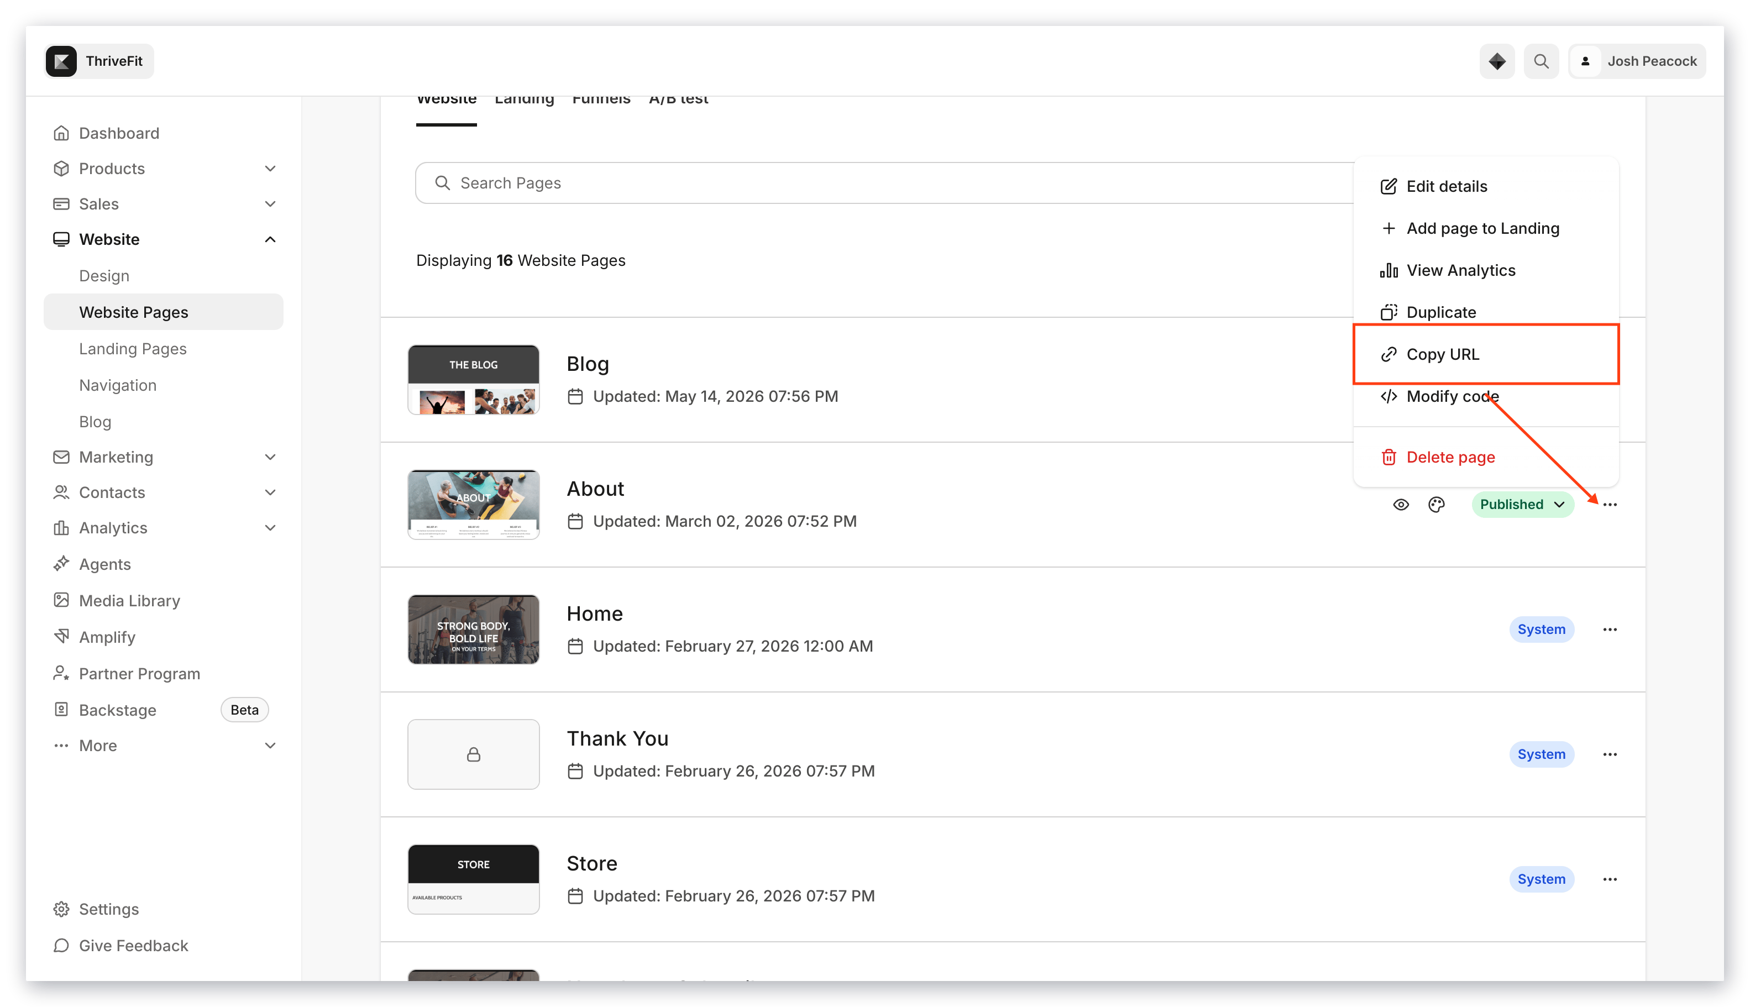Expand the Analytics section chevron
Screen dimensions: 1750x1007
[x=270, y=527]
